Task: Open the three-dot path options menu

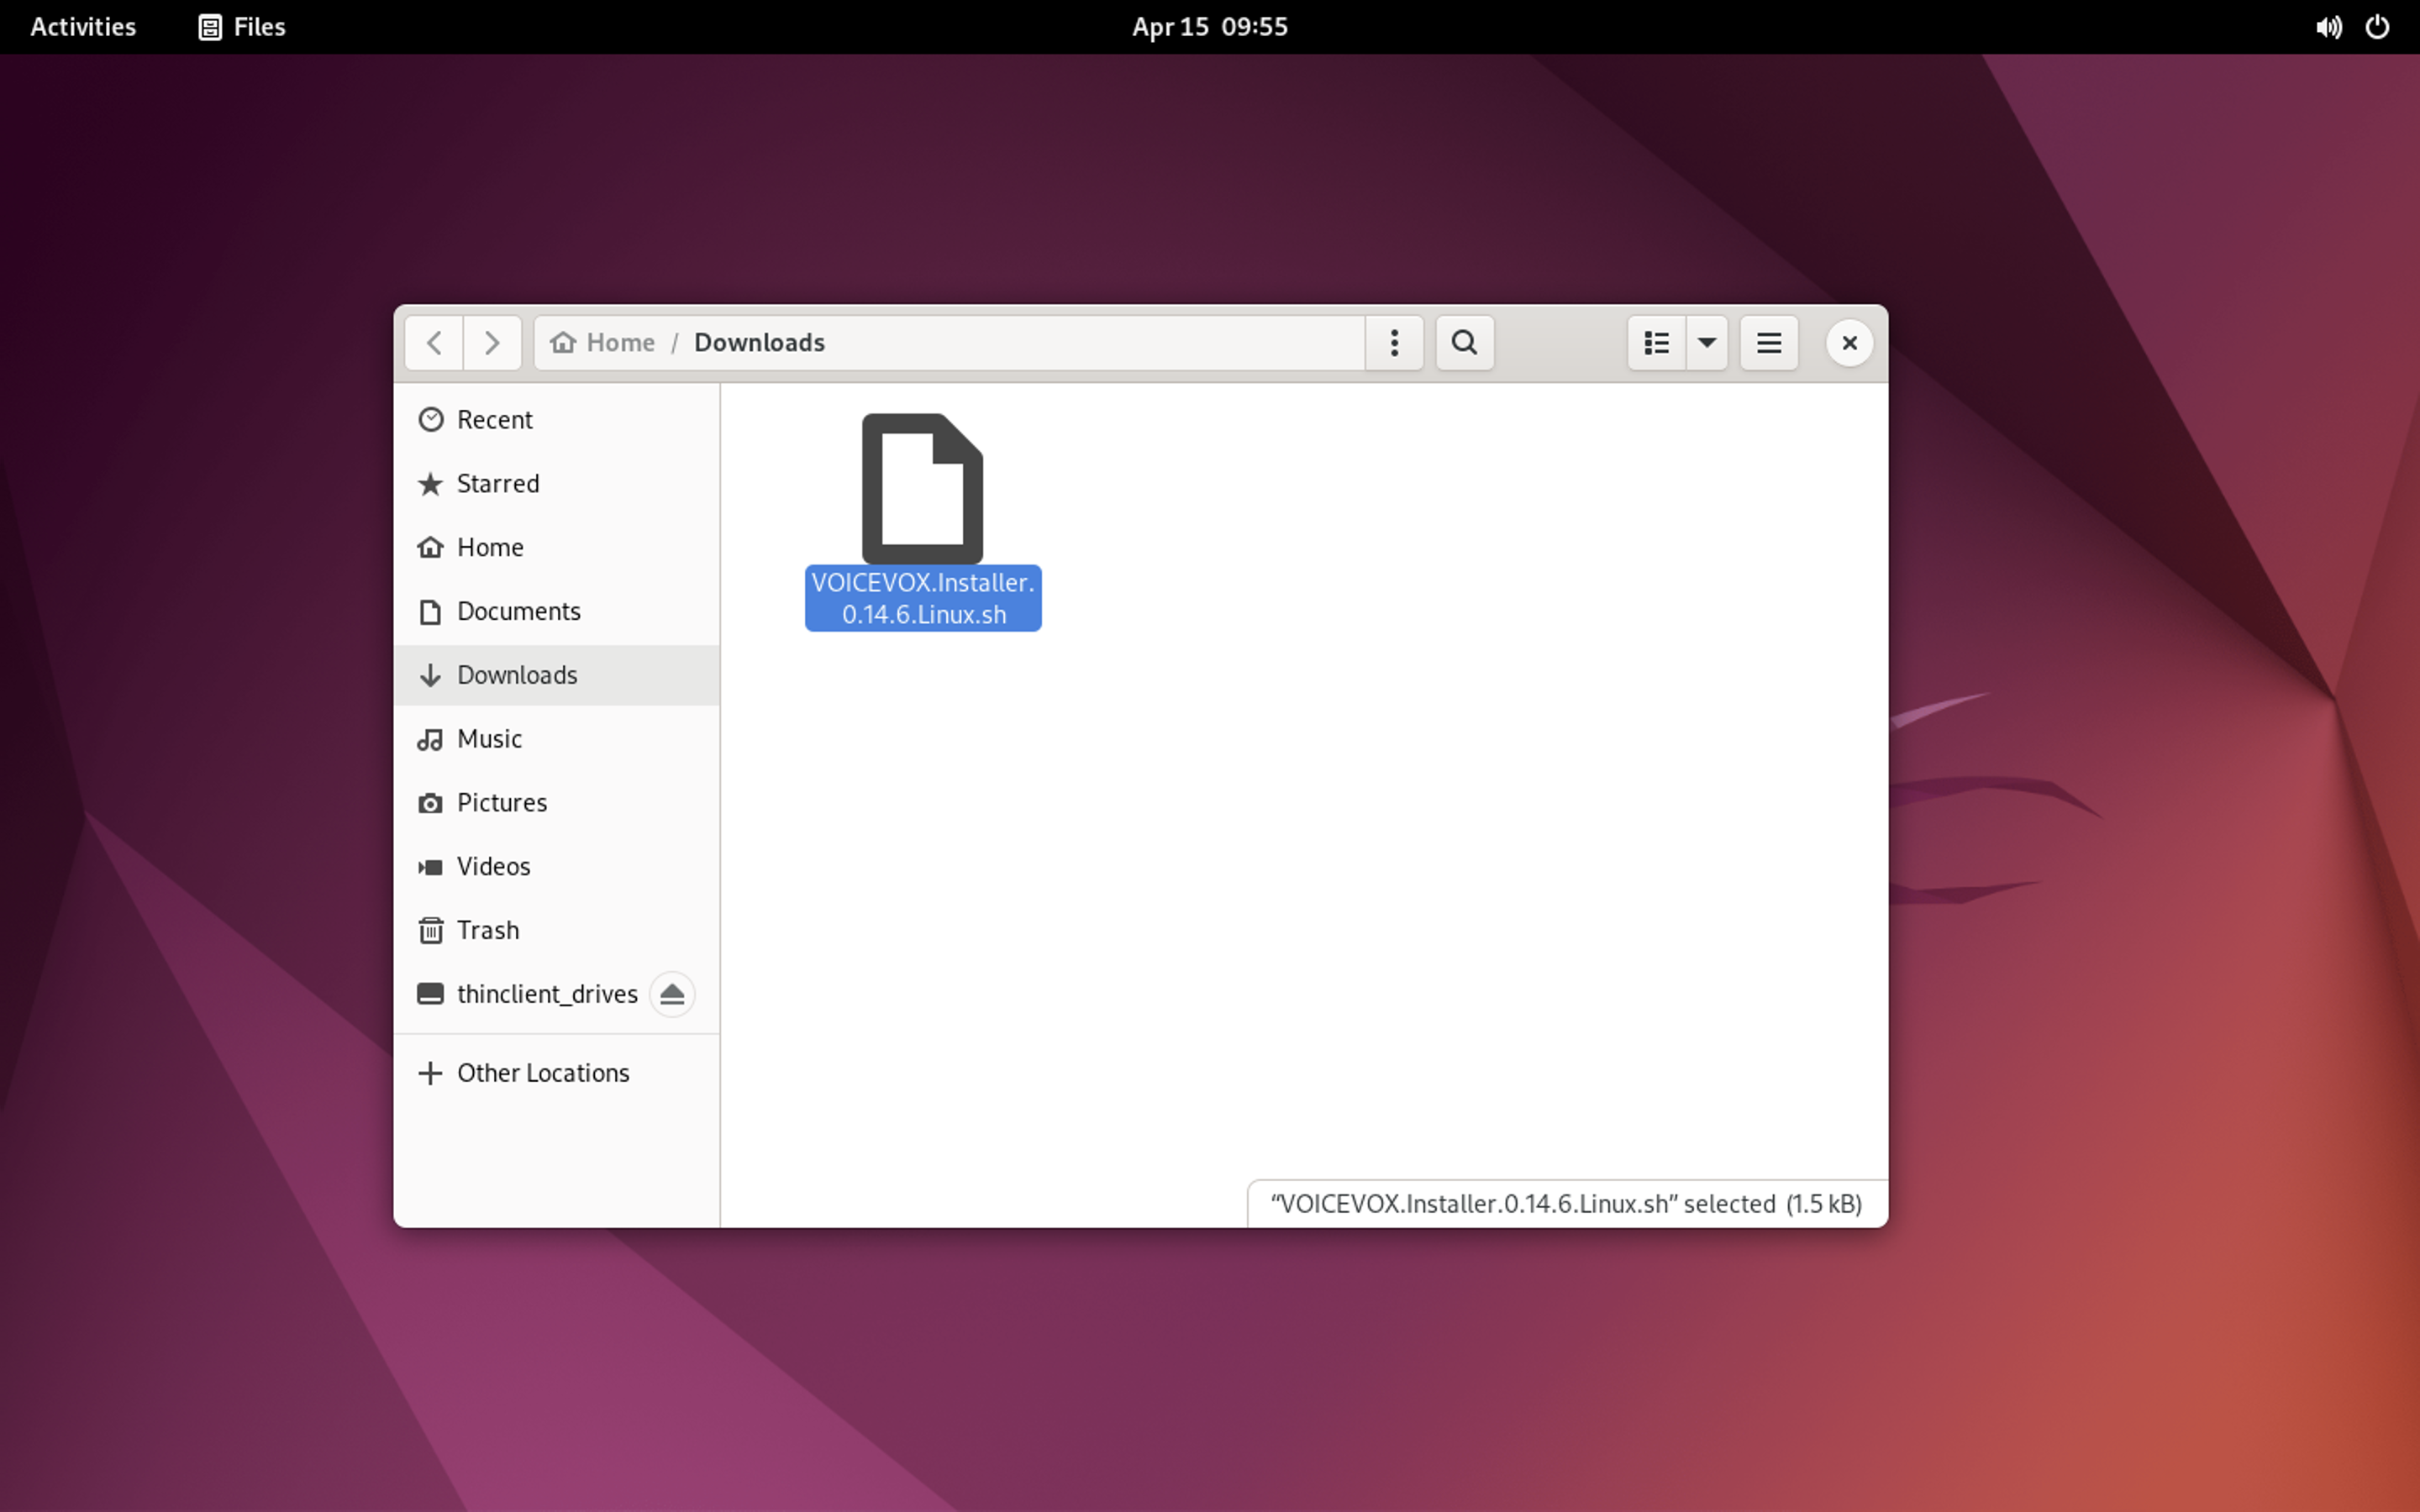Action: click(1394, 343)
